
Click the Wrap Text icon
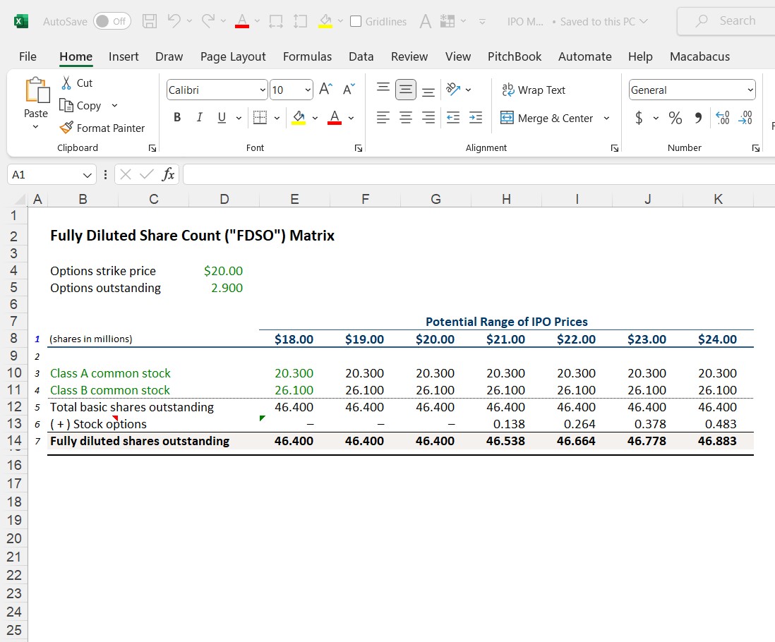coord(533,90)
